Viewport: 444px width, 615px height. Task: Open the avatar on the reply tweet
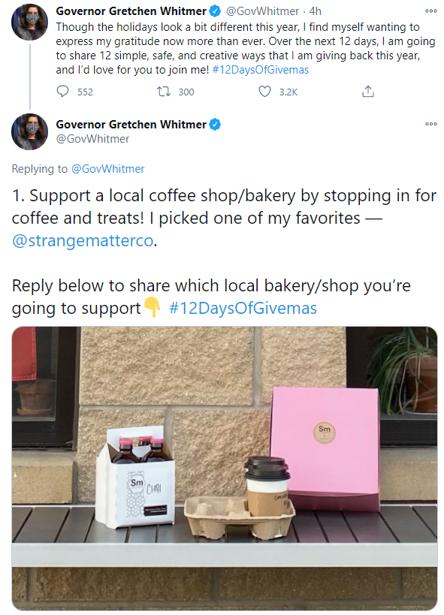pyautogui.click(x=29, y=132)
